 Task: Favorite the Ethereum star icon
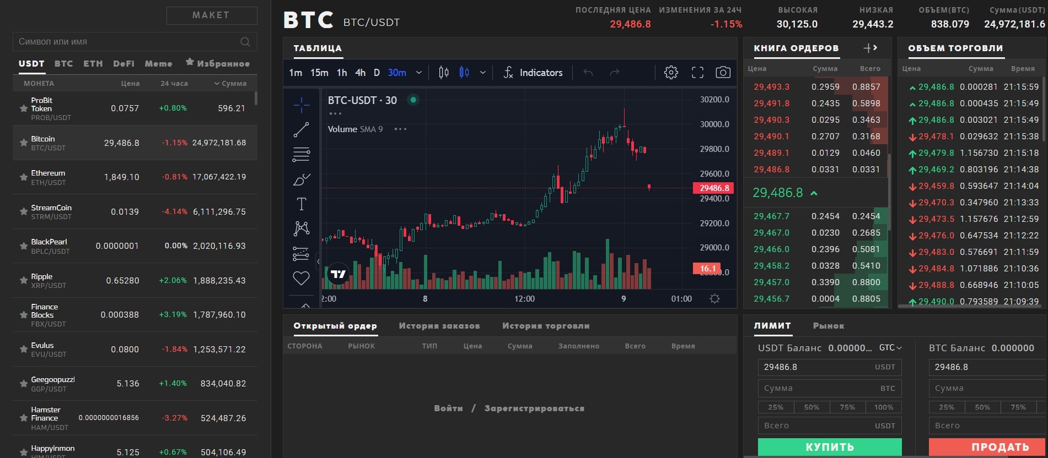coord(23,177)
